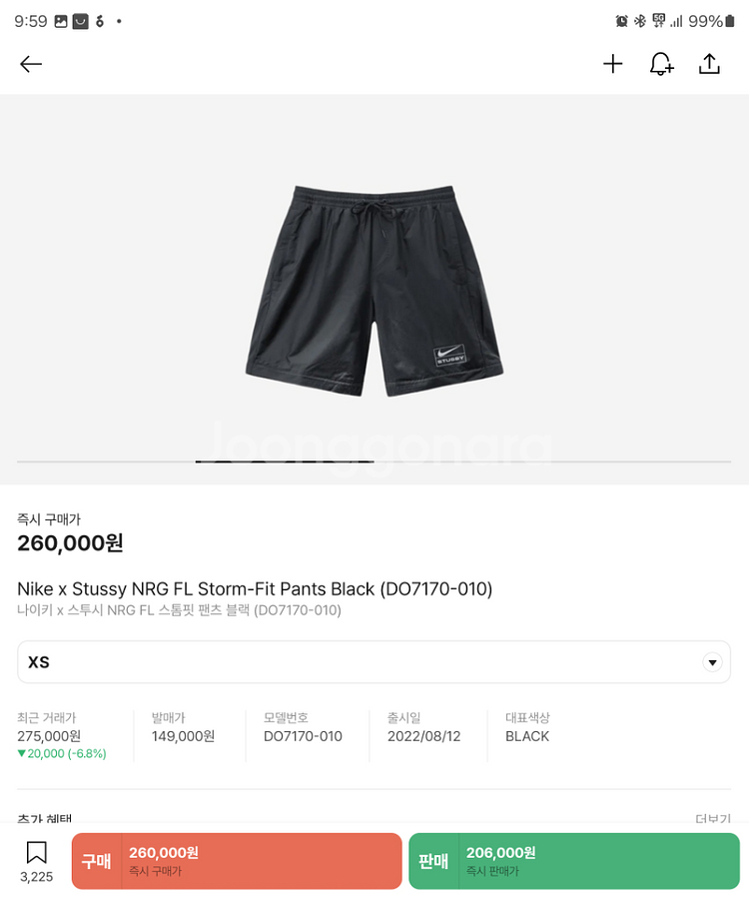Tap the 판매 sell button
The image size is (749, 899).
573,861
